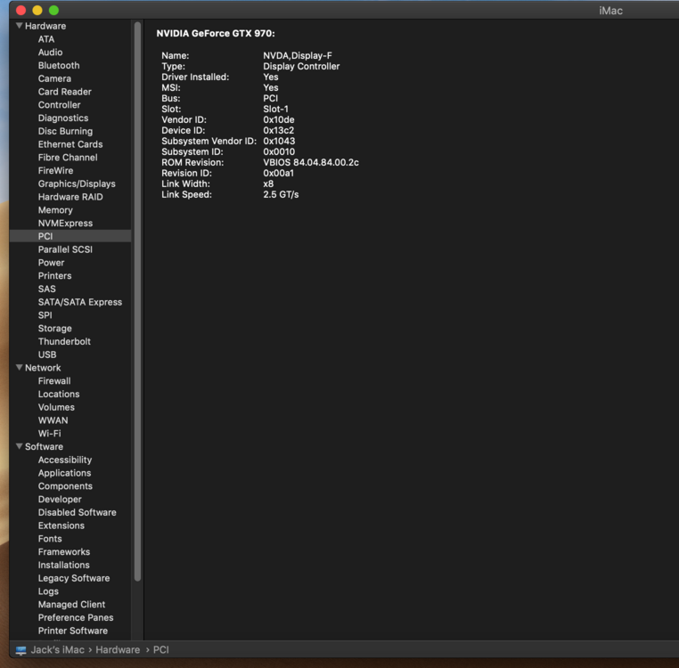Collapse the Software section disclosure triangle
Image resolution: width=679 pixels, height=668 pixels.
(x=19, y=447)
